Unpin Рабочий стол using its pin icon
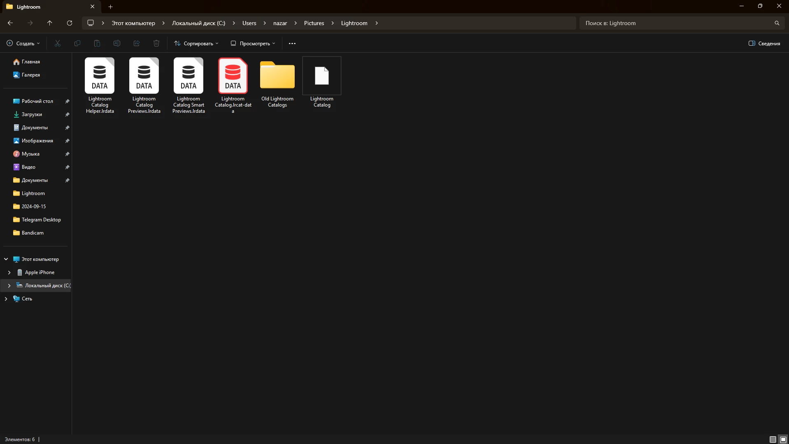This screenshot has width=789, height=444. tap(67, 101)
